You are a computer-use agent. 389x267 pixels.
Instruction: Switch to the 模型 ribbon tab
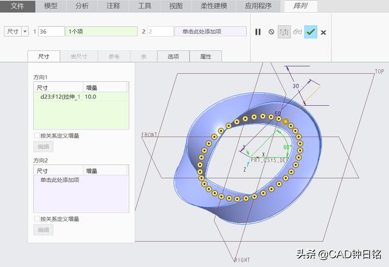51,6
